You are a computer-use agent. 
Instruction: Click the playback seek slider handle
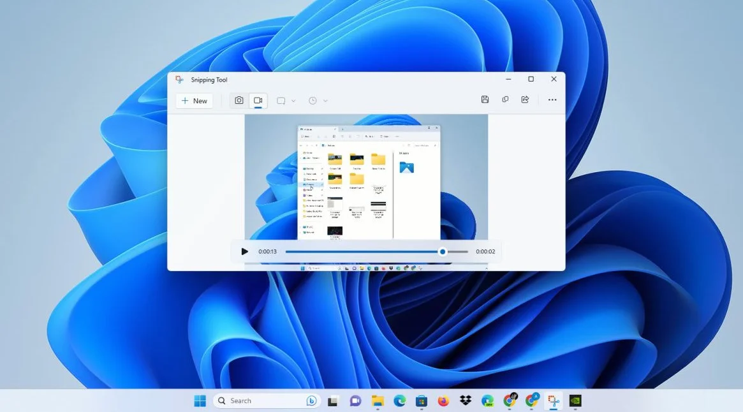pyautogui.click(x=443, y=252)
